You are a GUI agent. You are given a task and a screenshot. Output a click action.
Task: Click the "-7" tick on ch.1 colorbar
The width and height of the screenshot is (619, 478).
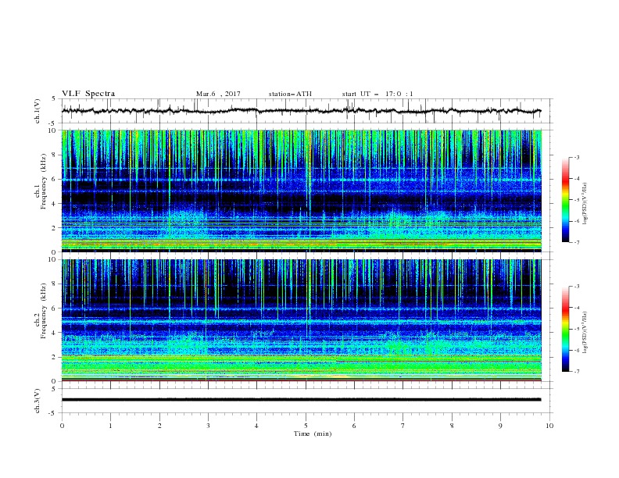point(577,242)
